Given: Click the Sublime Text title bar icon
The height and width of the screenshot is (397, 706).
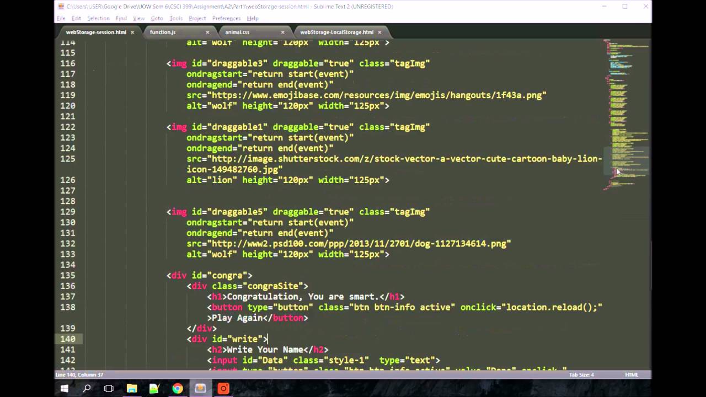Looking at the screenshot, I should point(60,7).
